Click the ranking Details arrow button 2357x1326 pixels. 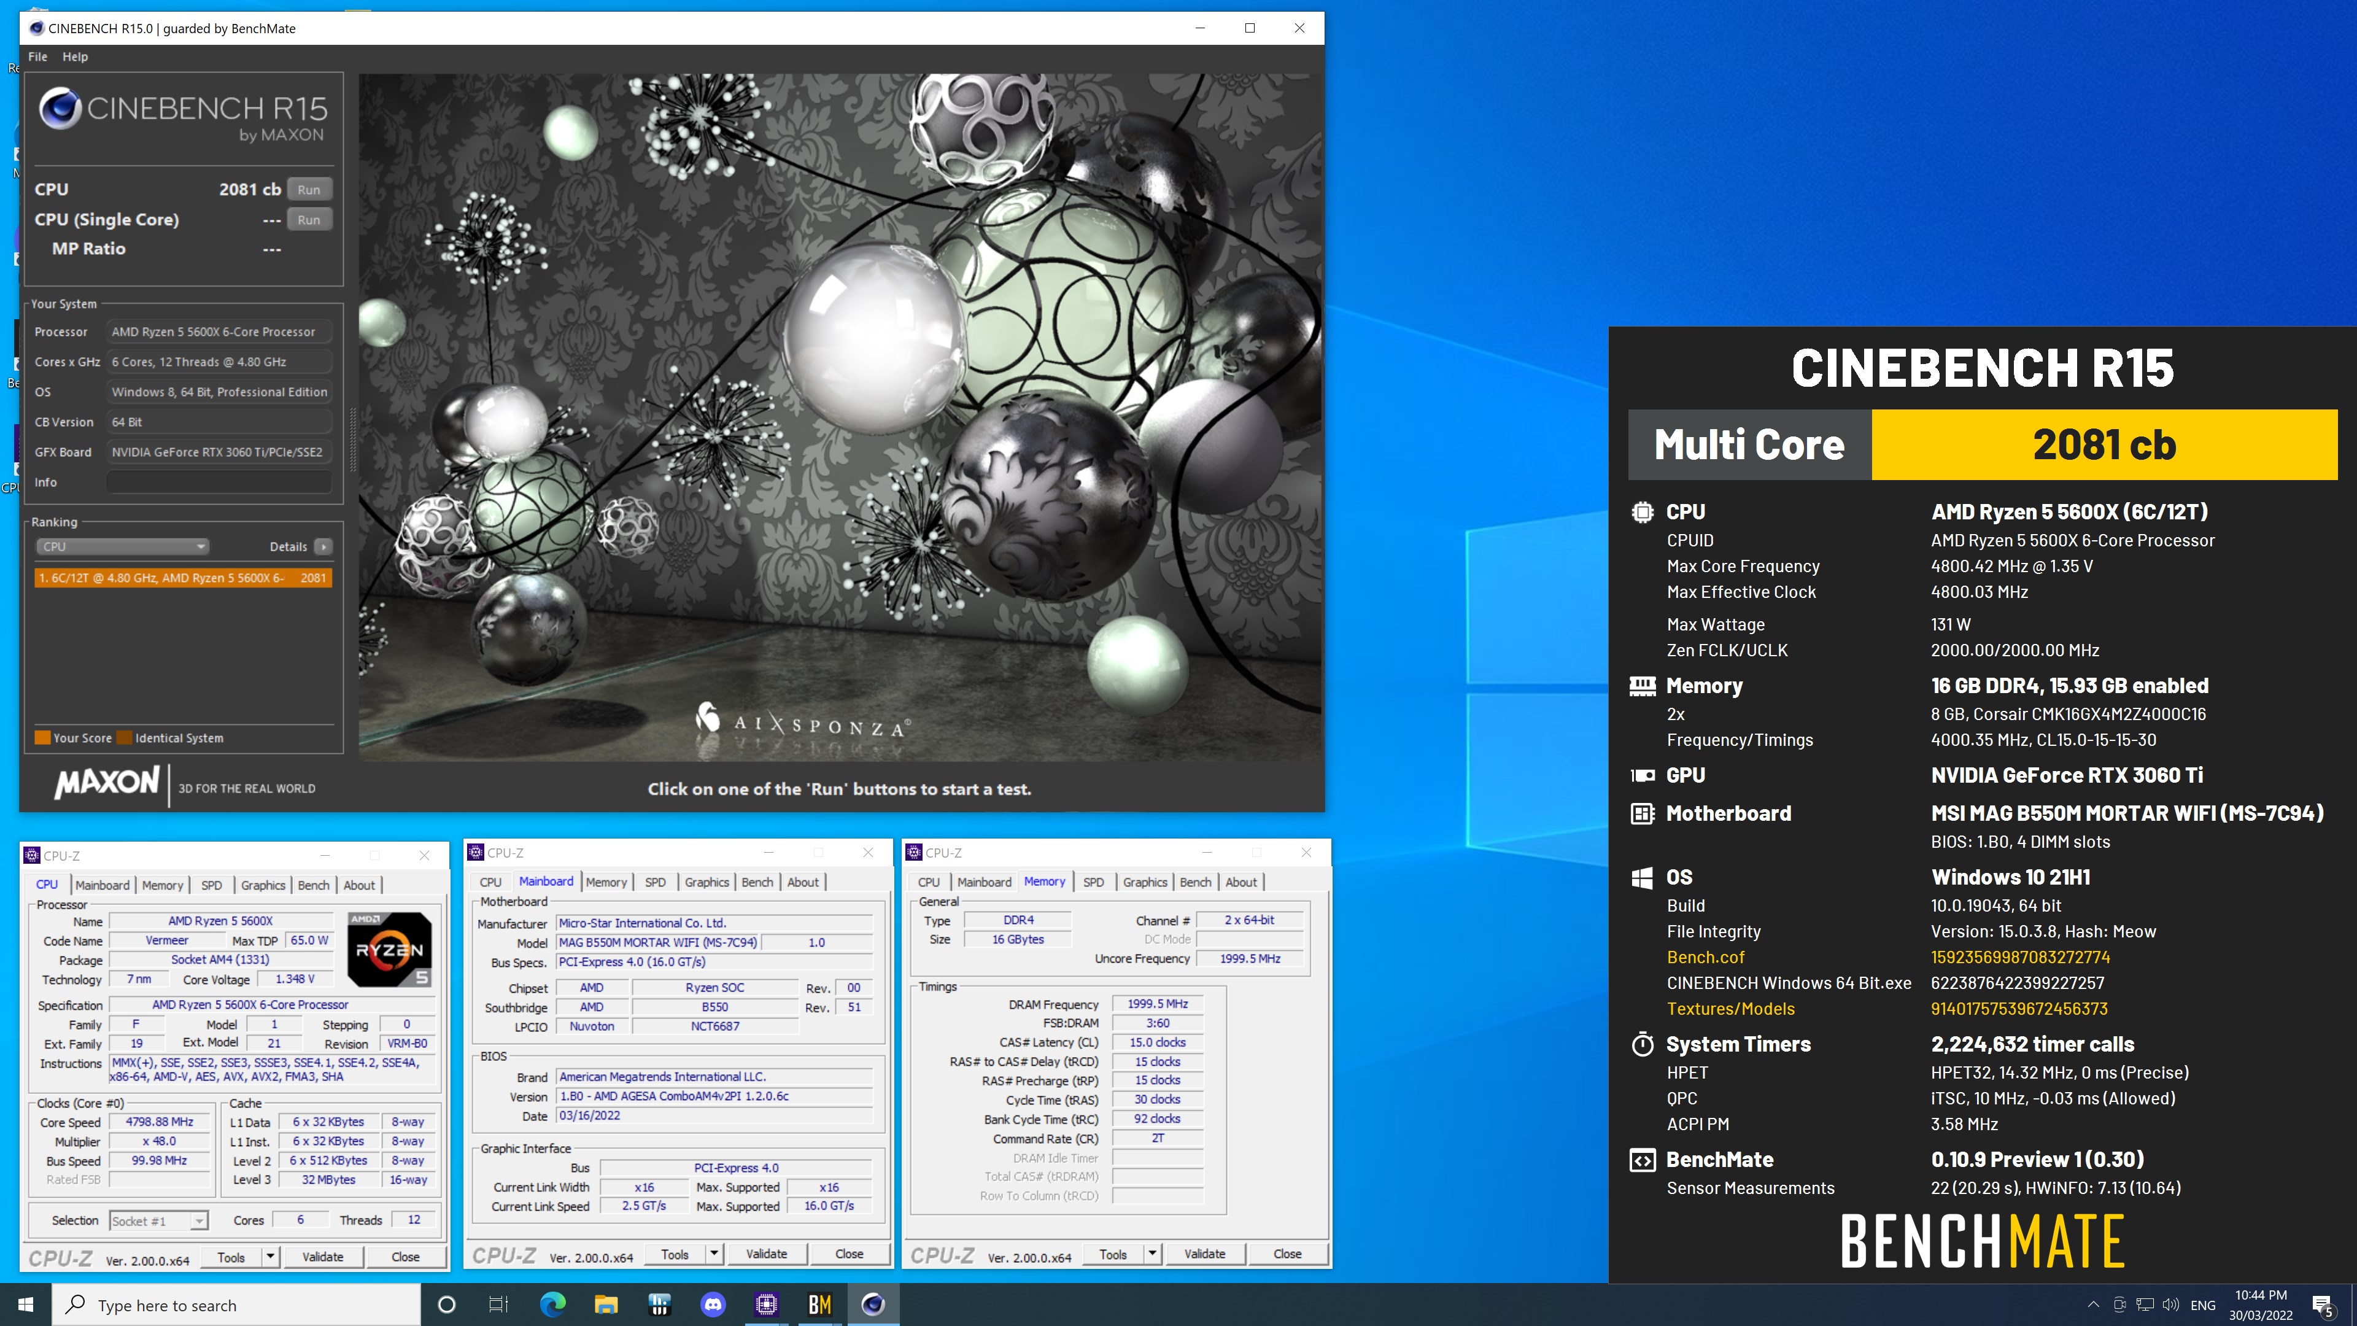pos(323,546)
